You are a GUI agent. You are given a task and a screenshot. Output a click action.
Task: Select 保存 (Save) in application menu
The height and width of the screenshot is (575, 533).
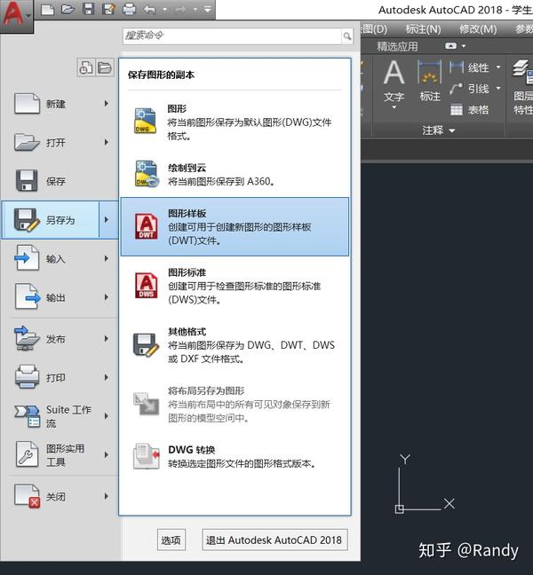click(x=60, y=181)
